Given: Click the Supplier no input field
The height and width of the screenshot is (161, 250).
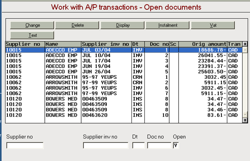Looking at the screenshot, I should click(x=25, y=145).
